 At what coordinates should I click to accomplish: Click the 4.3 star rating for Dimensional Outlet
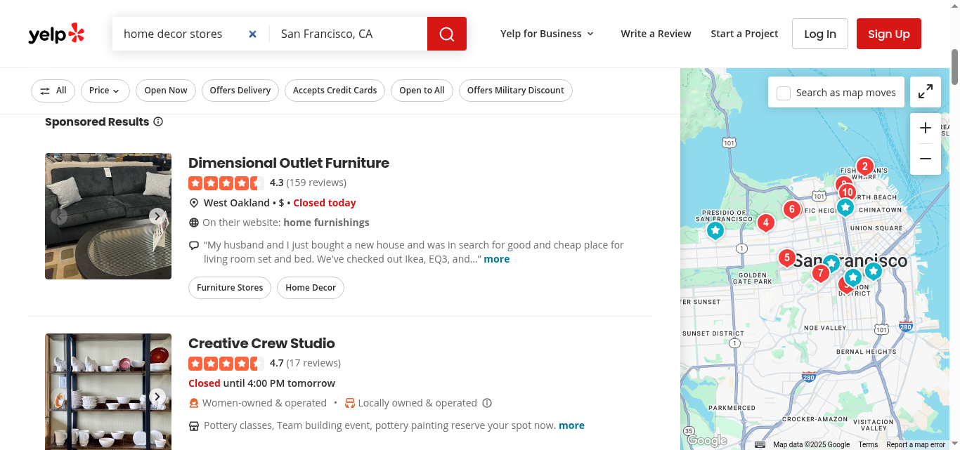click(x=226, y=183)
